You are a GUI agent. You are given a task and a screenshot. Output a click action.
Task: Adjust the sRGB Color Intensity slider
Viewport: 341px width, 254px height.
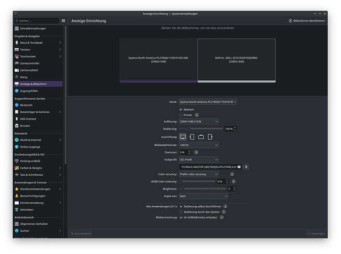(x=197, y=181)
